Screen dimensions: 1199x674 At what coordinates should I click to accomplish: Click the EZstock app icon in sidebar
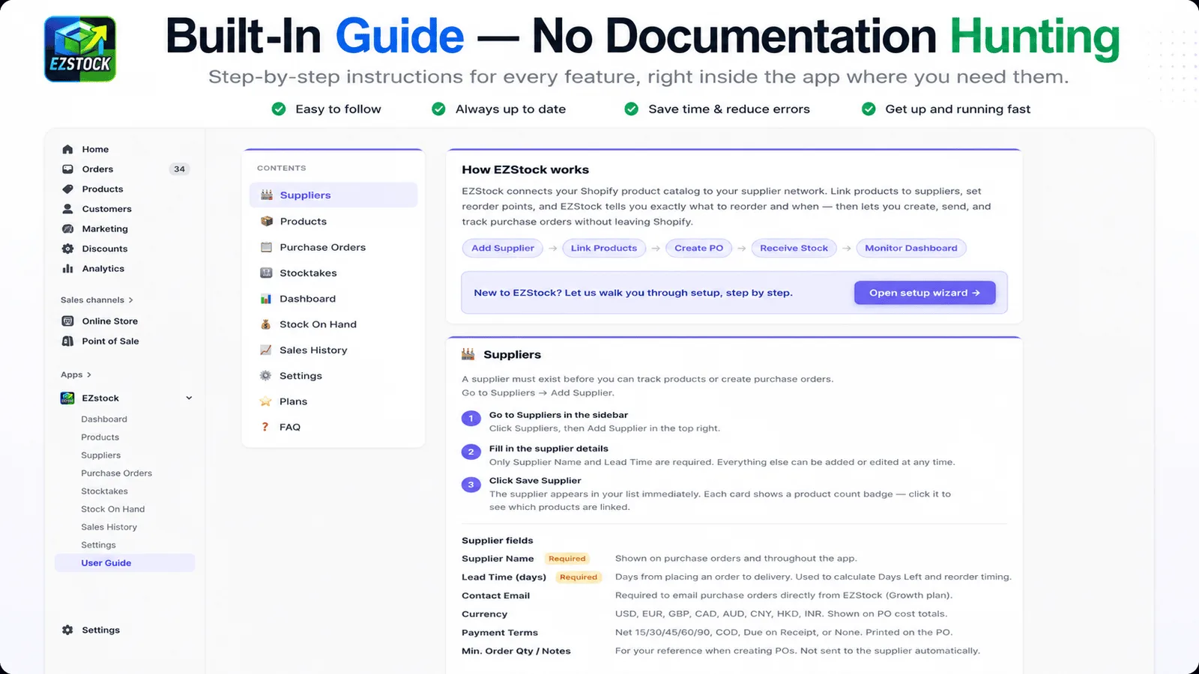67,398
